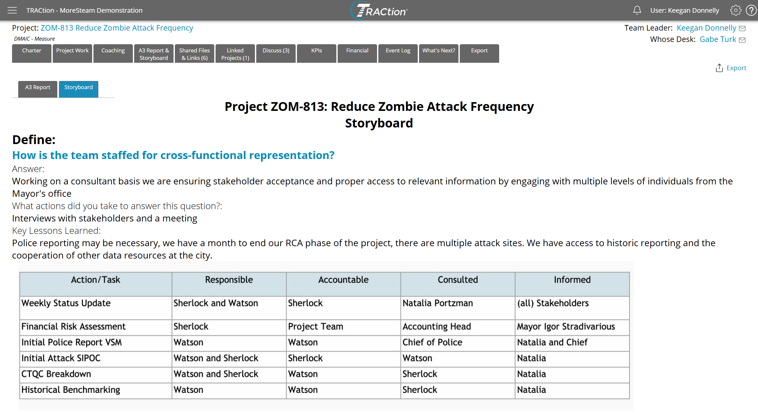Click the TRACtion logo

point(379,11)
